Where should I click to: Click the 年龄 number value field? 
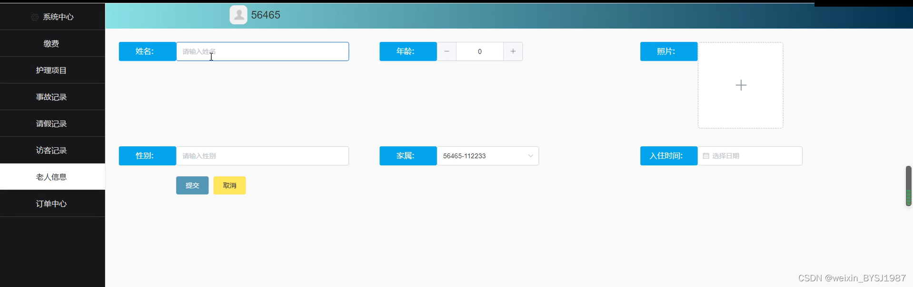[x=479, y=51]
